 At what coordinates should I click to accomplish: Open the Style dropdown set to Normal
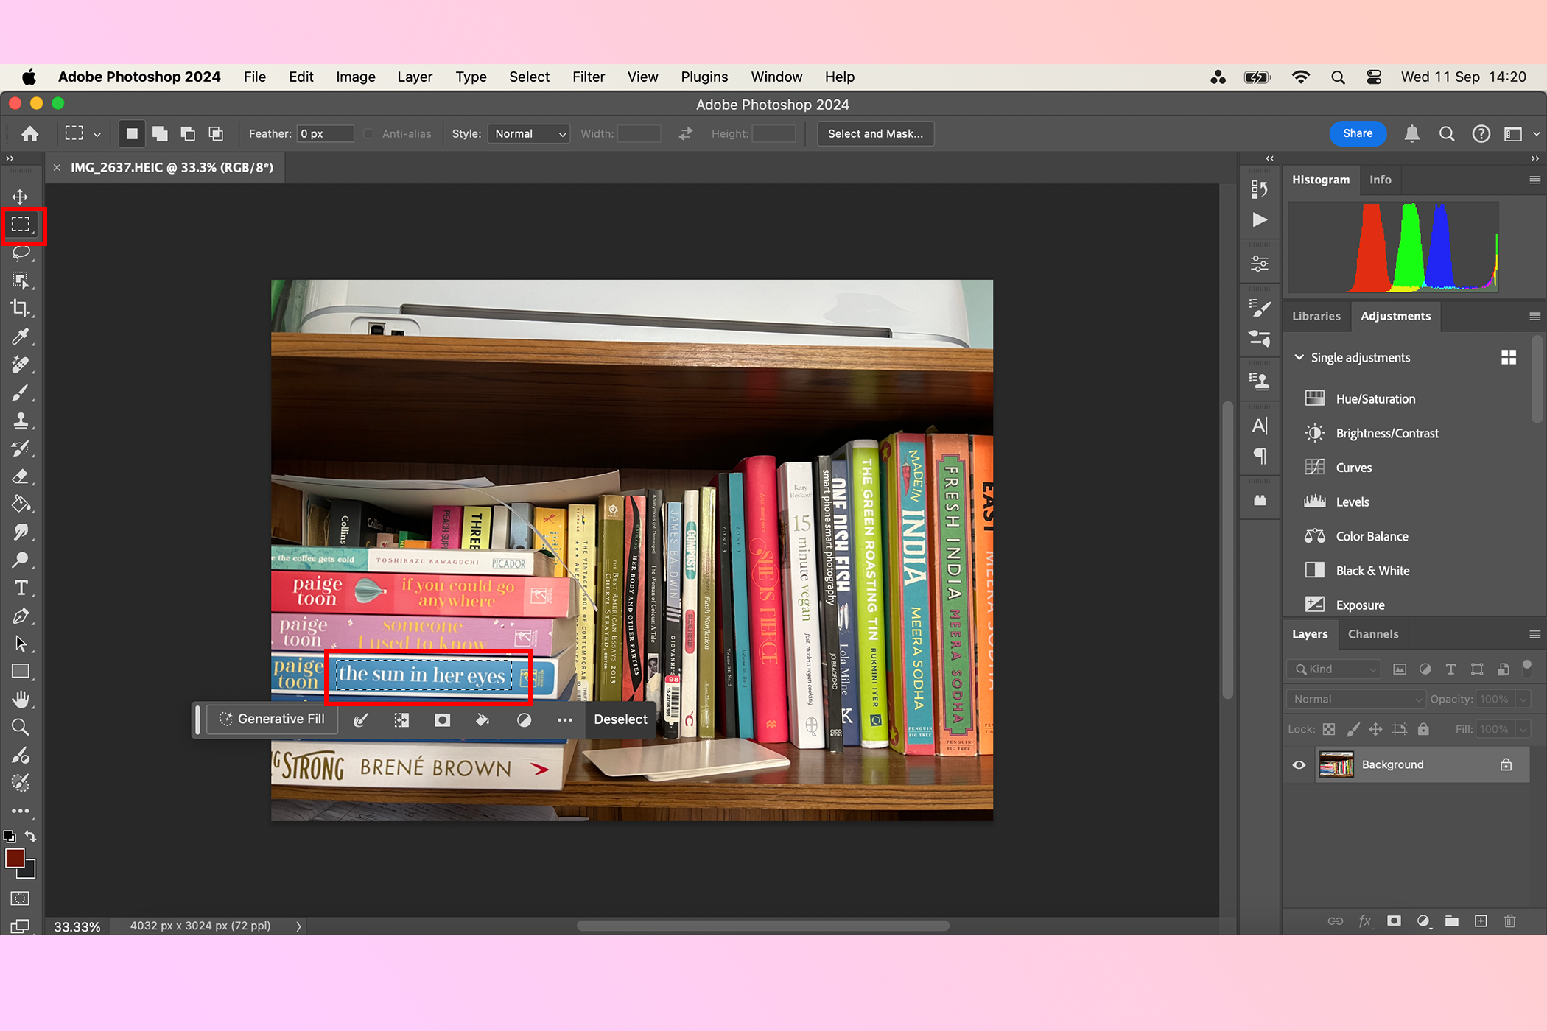(x=529, y=133)
